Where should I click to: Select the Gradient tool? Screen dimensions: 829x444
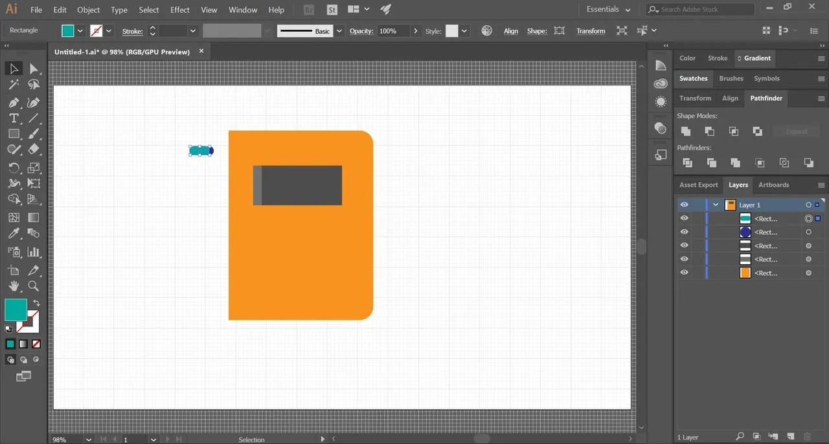(34, 218)
